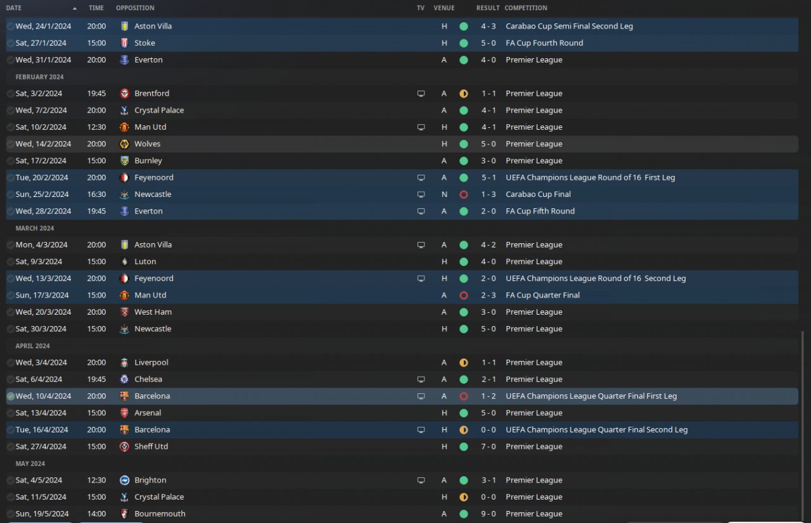
Task: Sort fixtures by the Opposition column header
Action: [135, 8]
